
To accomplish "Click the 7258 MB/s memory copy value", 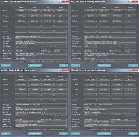I will [117, 11].
